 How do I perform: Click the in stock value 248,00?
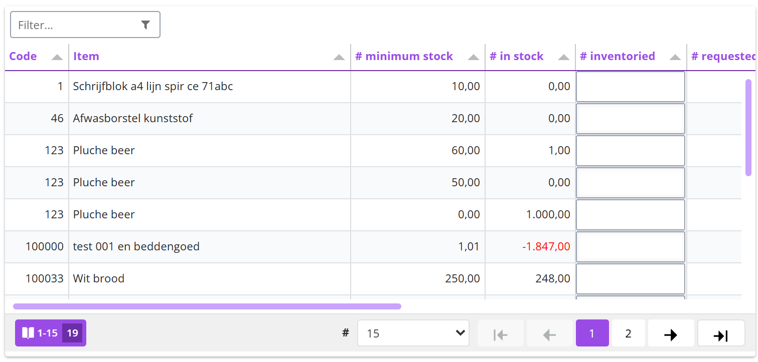click(x=553, y=279)
